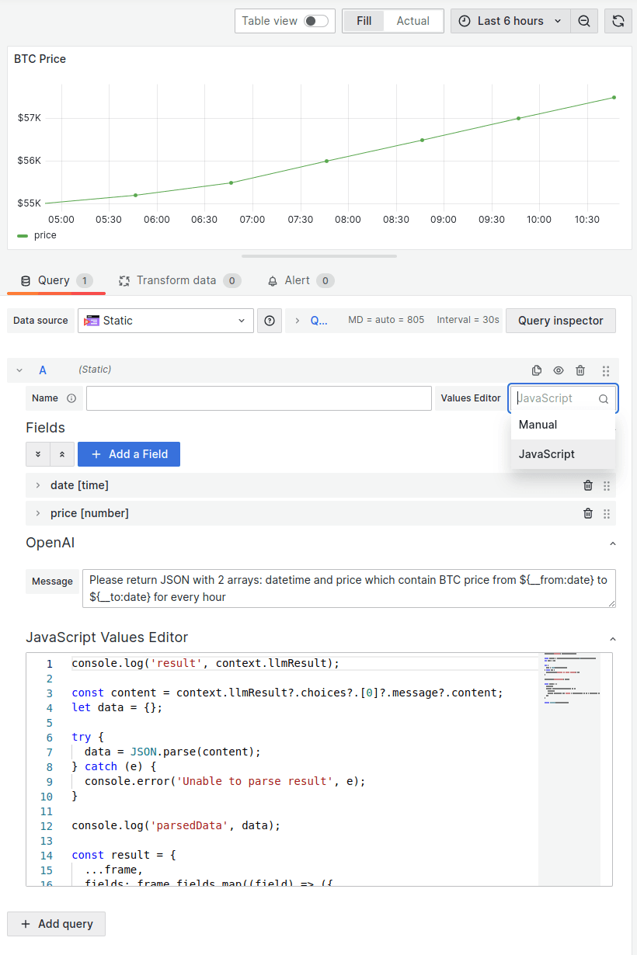637x955 pixels.
Task: Hide query A with the eye icon
Action: coord(558,370)
